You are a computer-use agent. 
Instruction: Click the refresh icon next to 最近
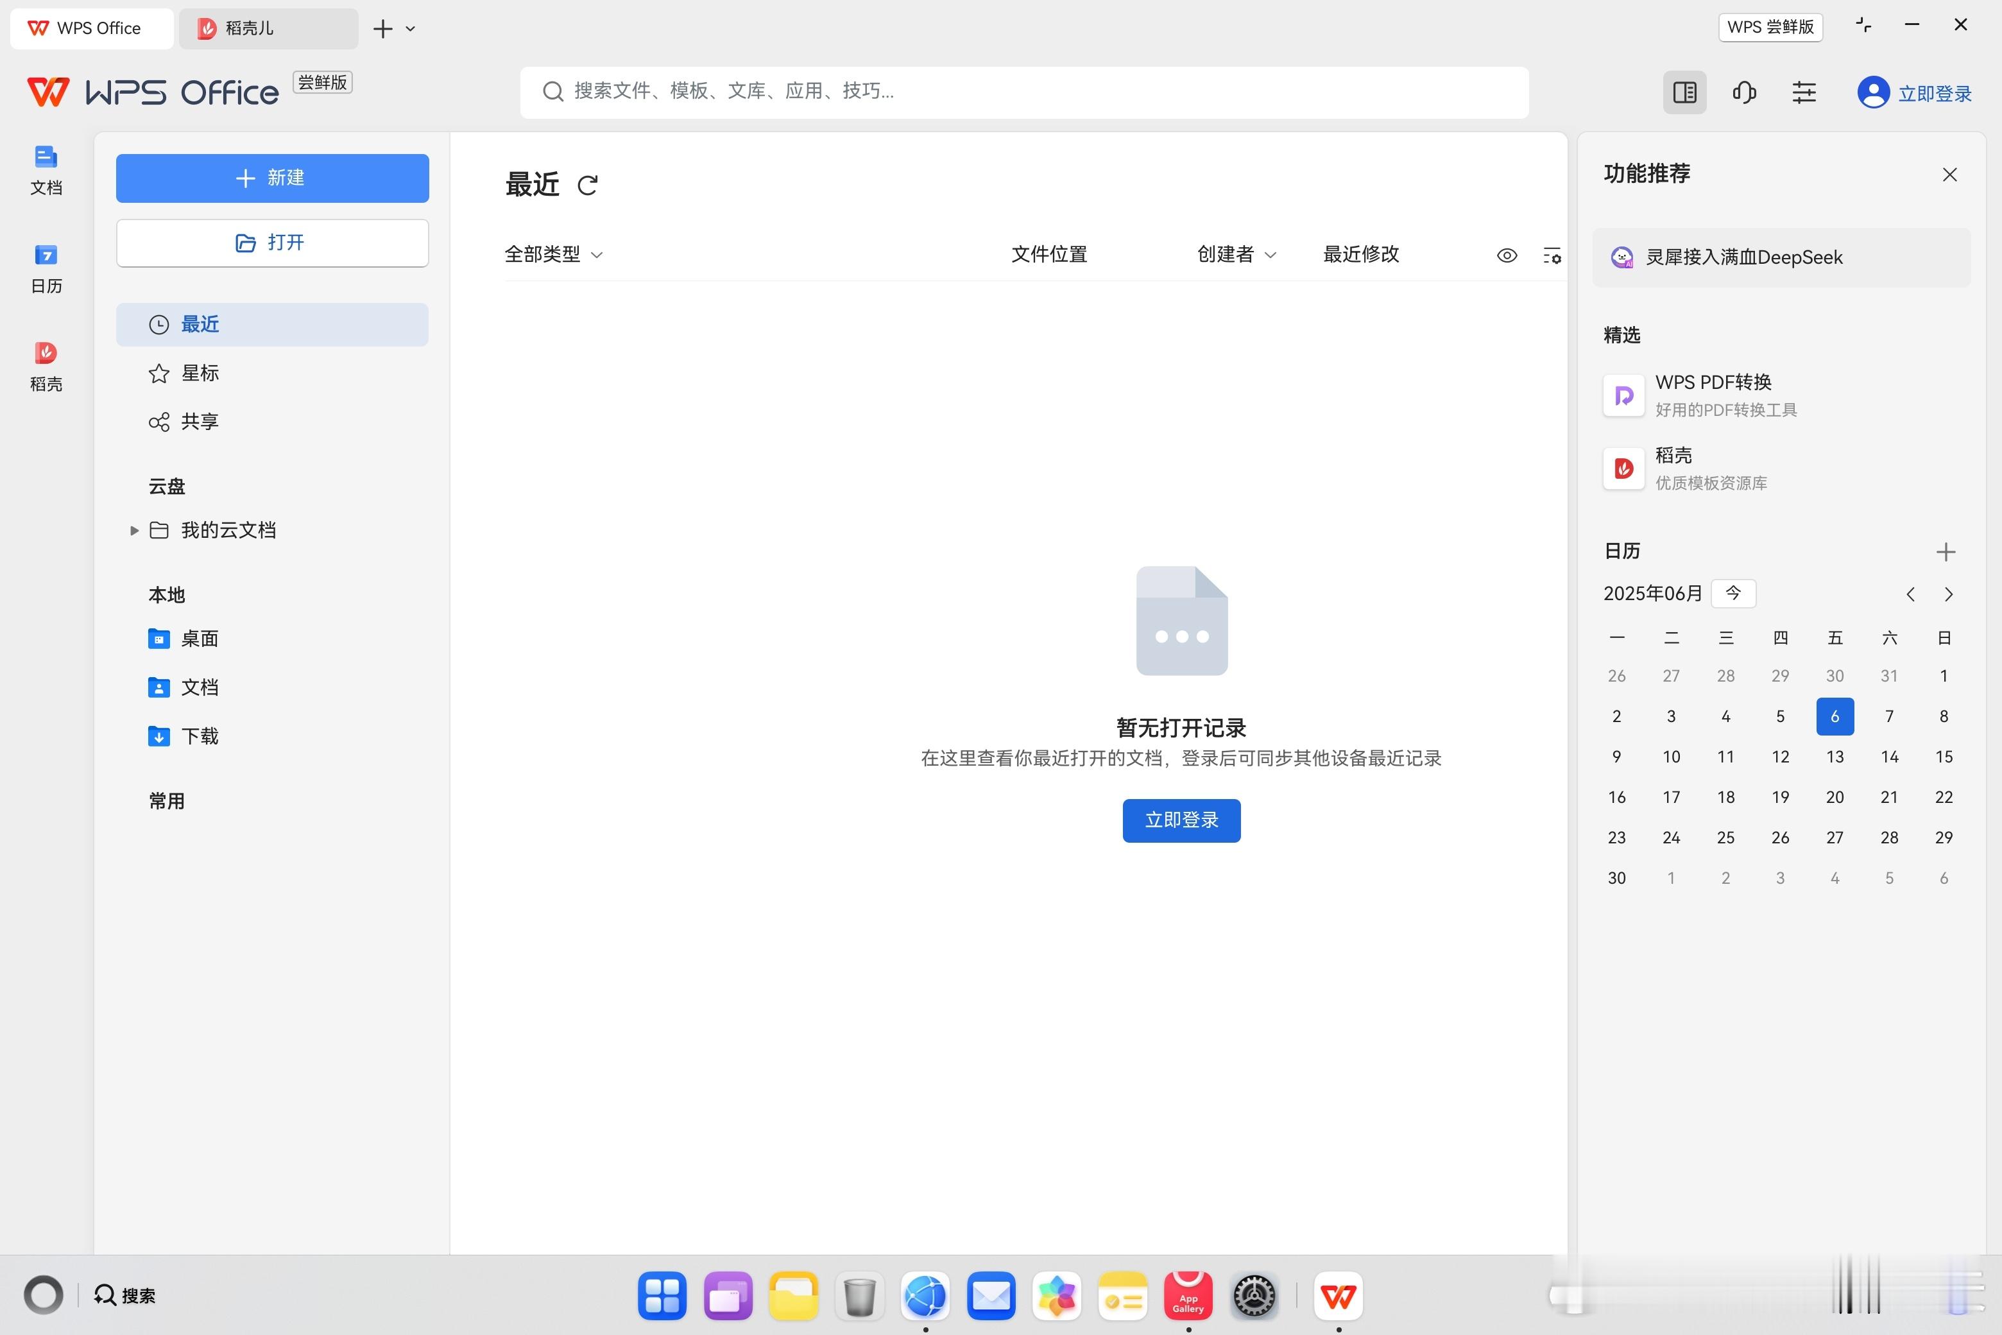click(x=587, y=185)
